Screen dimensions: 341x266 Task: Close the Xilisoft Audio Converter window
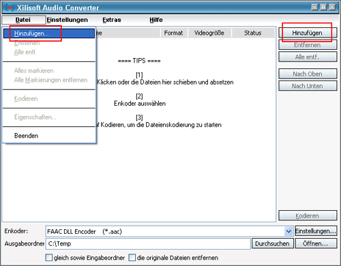[332, 7]
